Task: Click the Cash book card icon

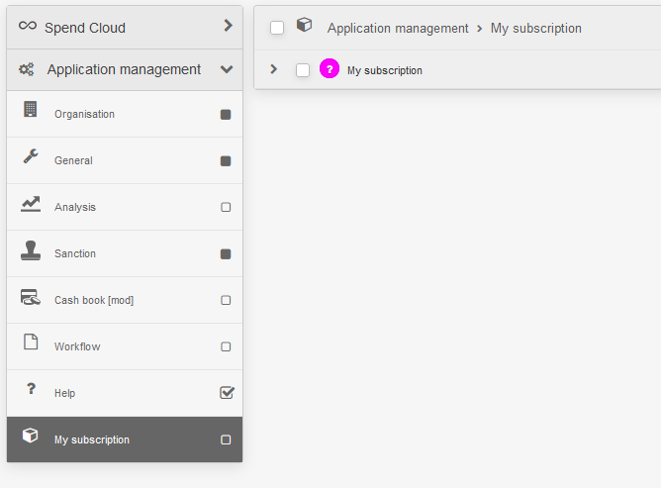Action: (31, 297)
